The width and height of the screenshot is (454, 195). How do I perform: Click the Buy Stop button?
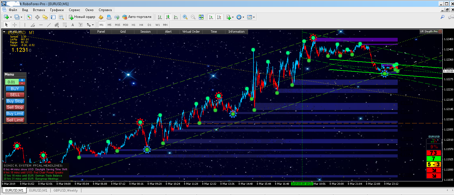tap(15, 101)
